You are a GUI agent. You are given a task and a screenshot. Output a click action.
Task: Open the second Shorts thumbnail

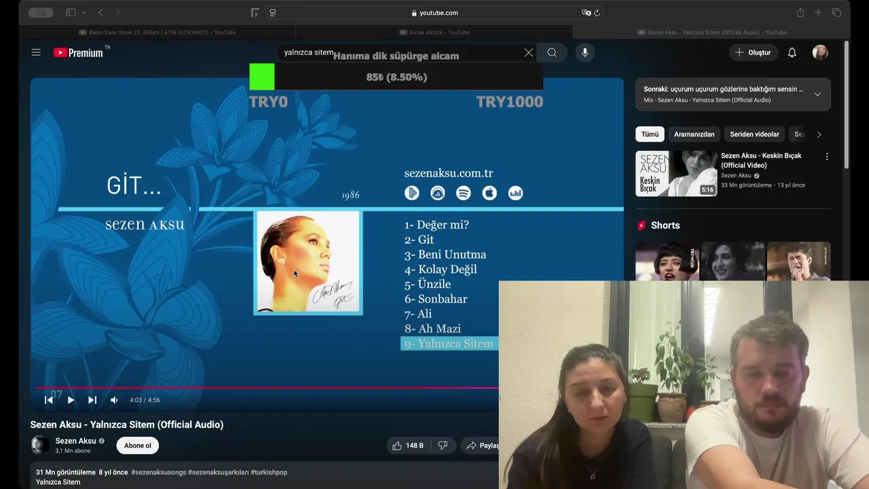[733, 261]
